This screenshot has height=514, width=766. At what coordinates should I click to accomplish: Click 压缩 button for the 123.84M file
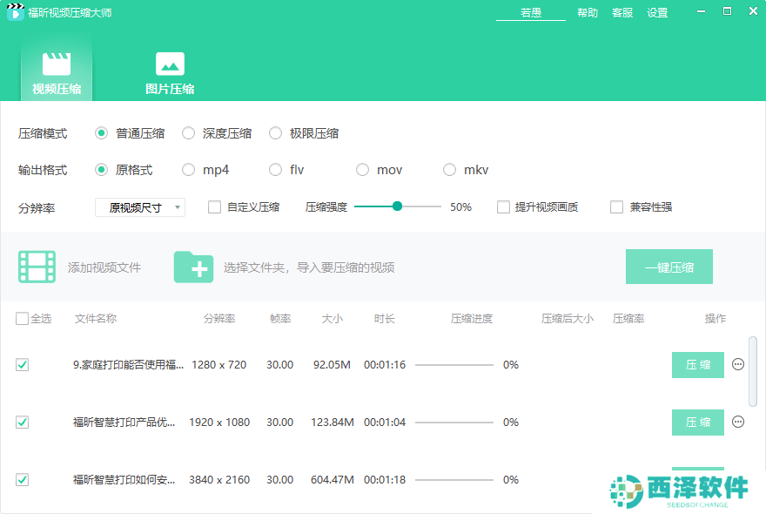pos(697,423)
